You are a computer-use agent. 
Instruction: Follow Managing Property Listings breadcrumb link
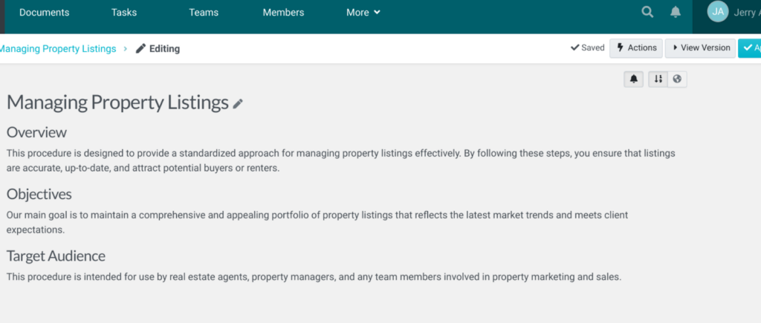(58, 48)
